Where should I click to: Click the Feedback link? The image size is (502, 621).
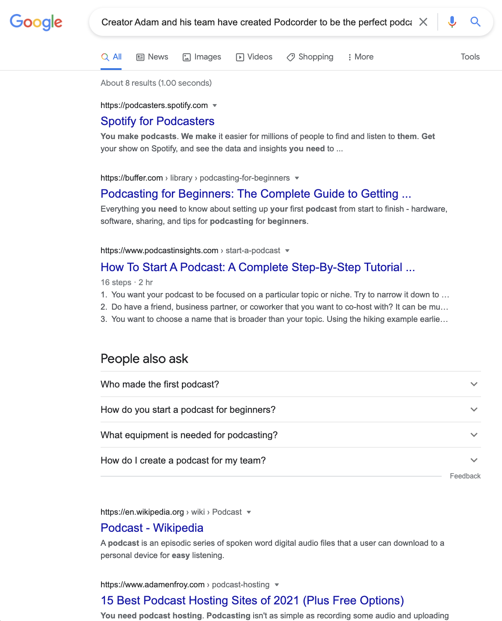(465, 476)
